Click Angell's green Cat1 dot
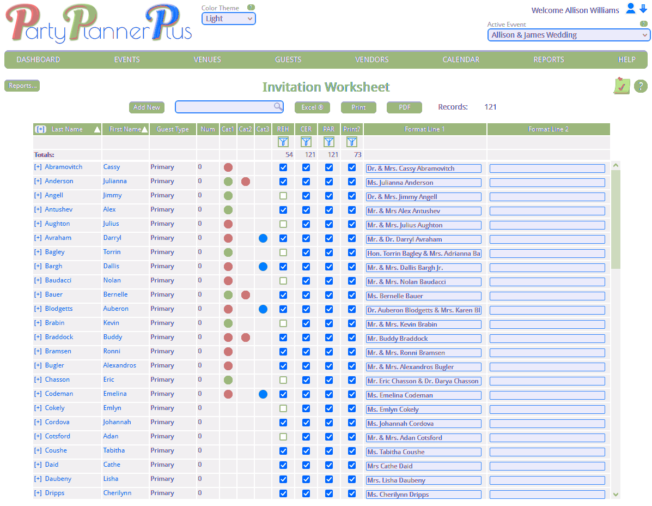The width and height of the screenshot is (652, 506). (228, 196)
